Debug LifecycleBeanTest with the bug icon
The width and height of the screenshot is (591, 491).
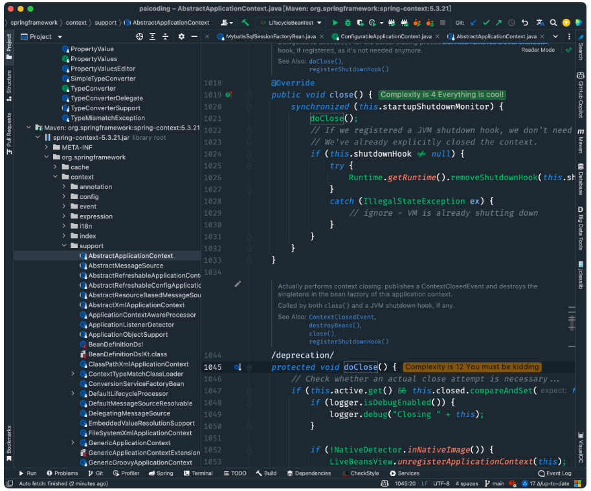(348, 23)
